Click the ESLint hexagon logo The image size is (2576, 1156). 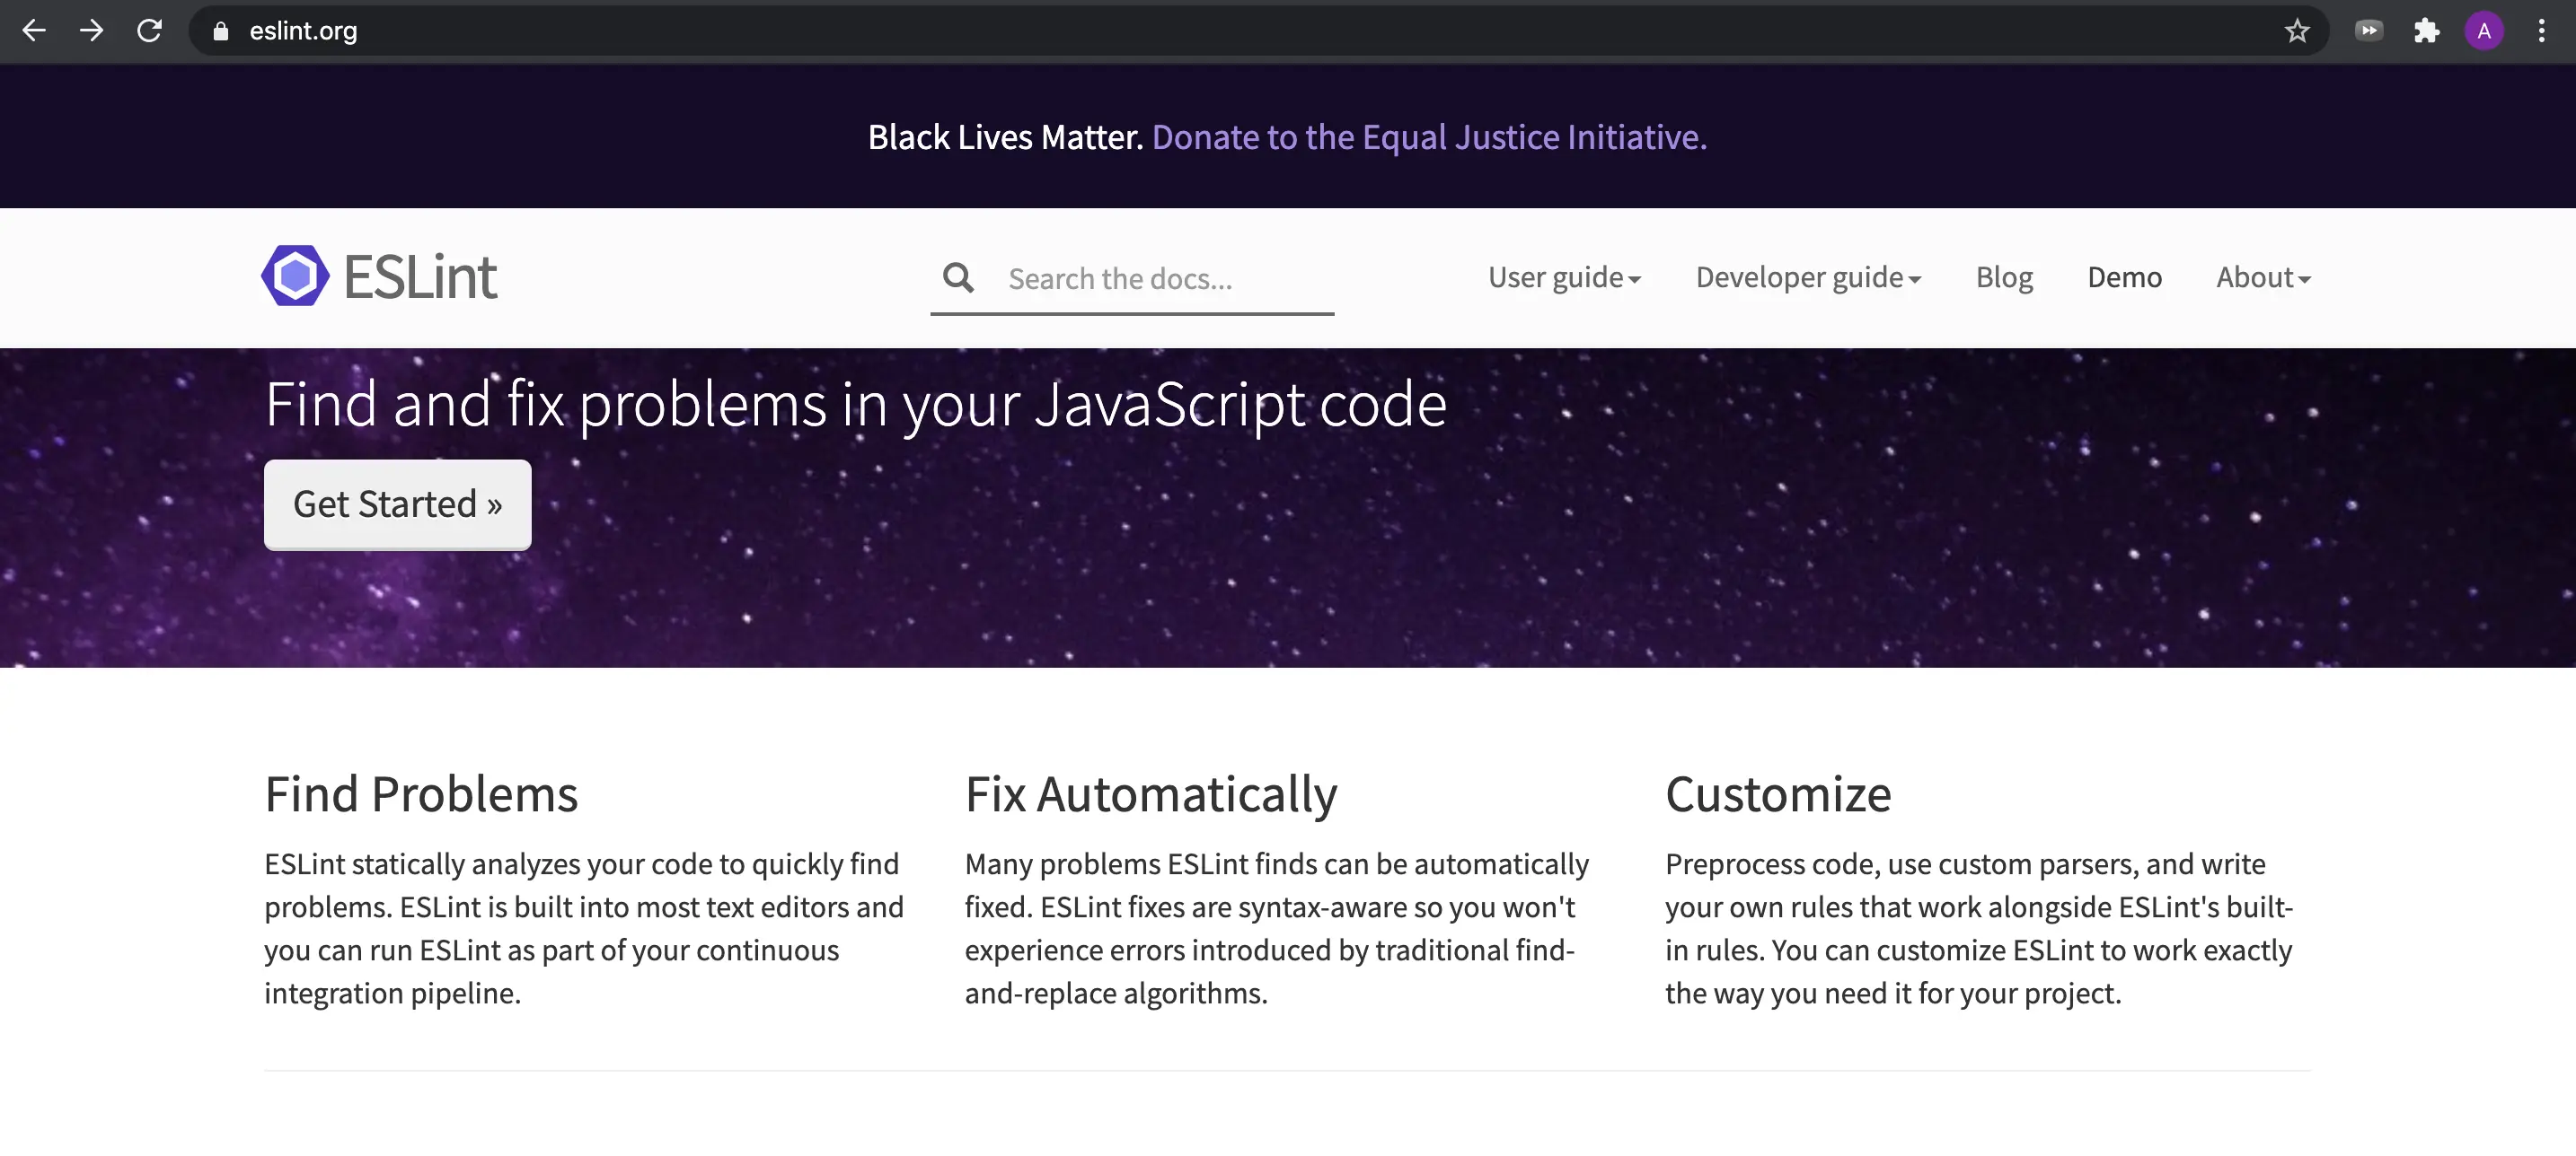(295, 276)
